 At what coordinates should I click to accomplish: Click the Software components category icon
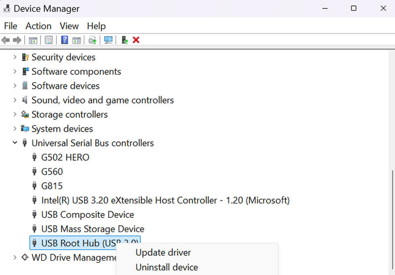coord(25,71)
